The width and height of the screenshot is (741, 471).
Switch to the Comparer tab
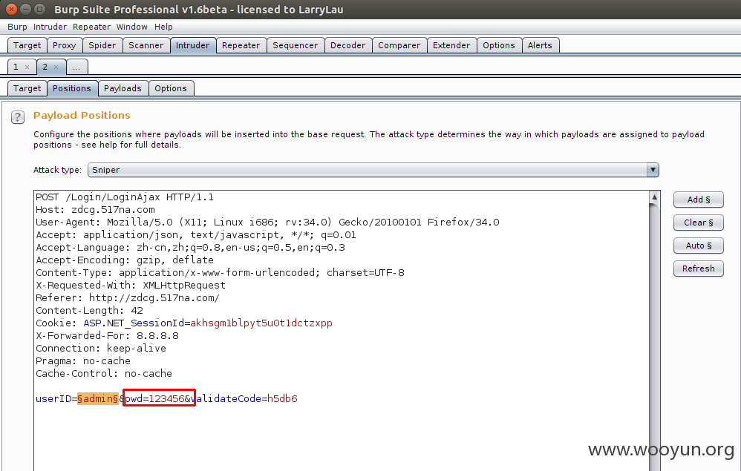tap(399, 45)
